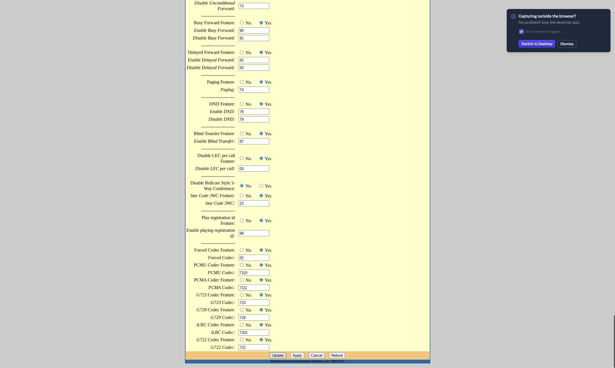
Task: Click the PCMU Codec input field
Action: click(254, 273)
